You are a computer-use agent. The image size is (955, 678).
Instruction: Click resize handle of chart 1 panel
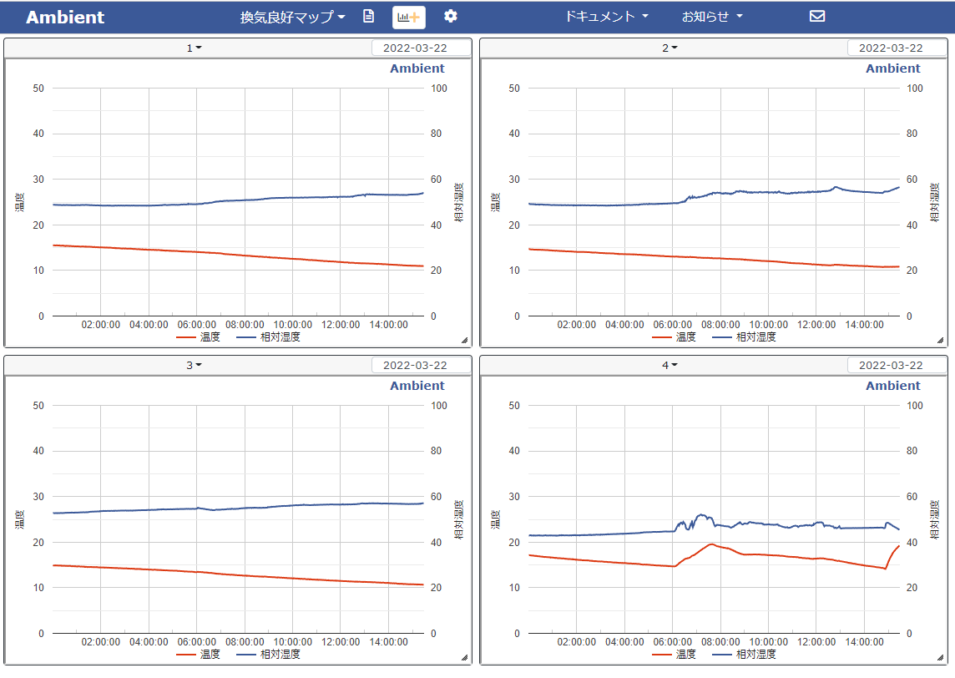click(x=464, y=340)
